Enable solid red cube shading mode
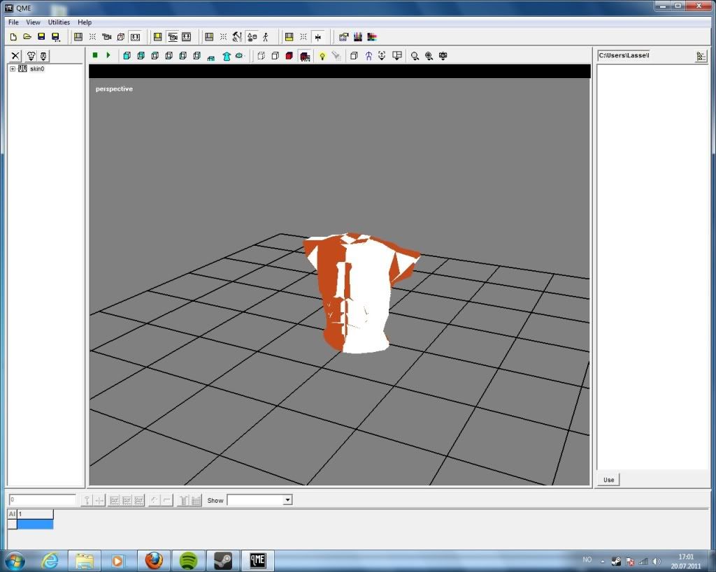This screenshot has width=716, height=572. coord(289,56)
